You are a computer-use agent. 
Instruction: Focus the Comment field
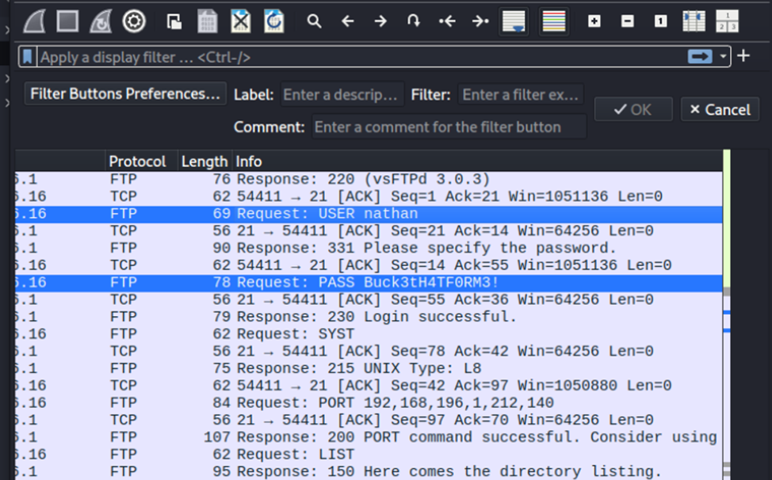point(449,127)
